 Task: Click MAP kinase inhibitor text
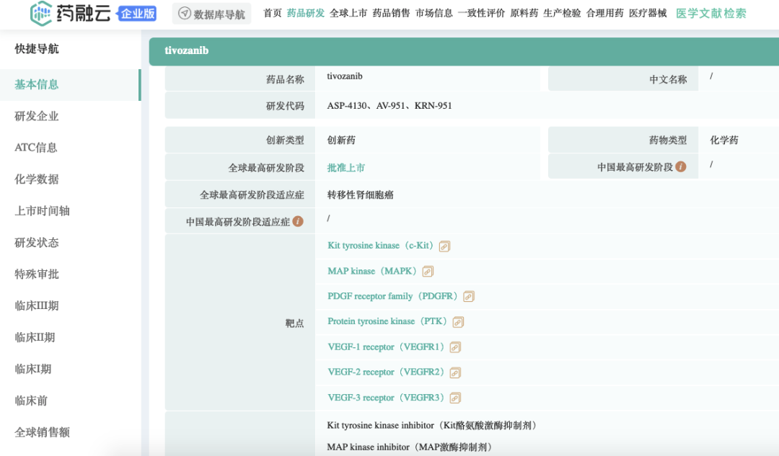click(x=410, y=447)
